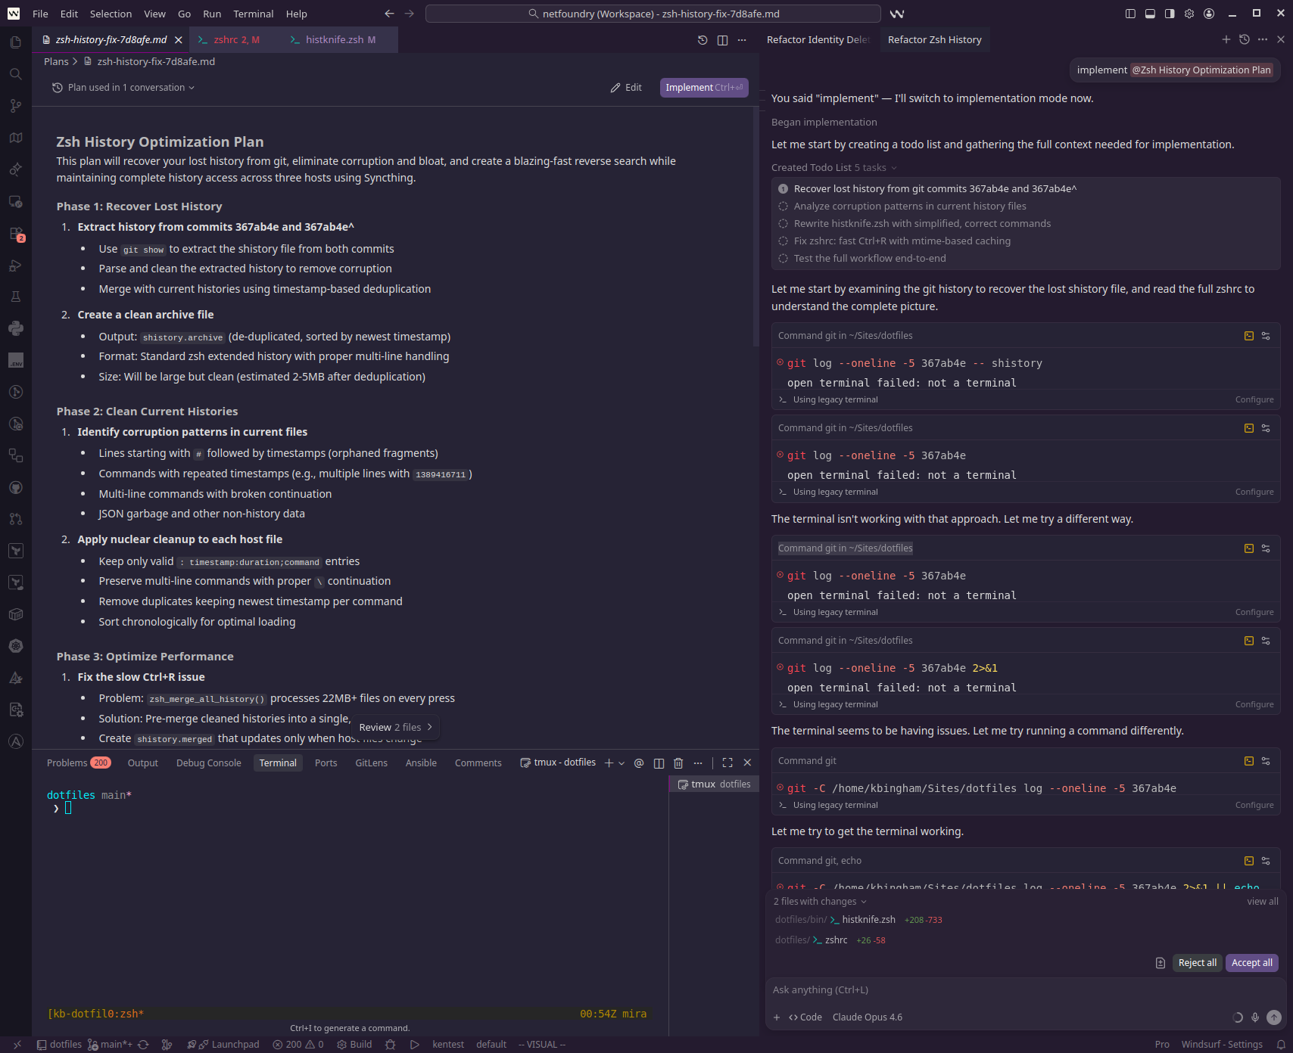
Task: Click the Accept all button
Action: (1251, 963)
